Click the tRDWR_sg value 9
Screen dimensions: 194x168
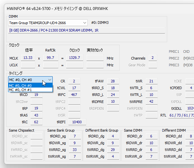[x=75, y=143]
